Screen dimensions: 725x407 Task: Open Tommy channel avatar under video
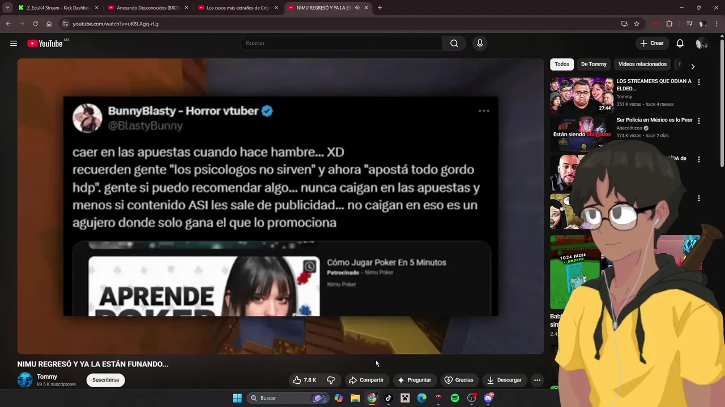(25, 380)
